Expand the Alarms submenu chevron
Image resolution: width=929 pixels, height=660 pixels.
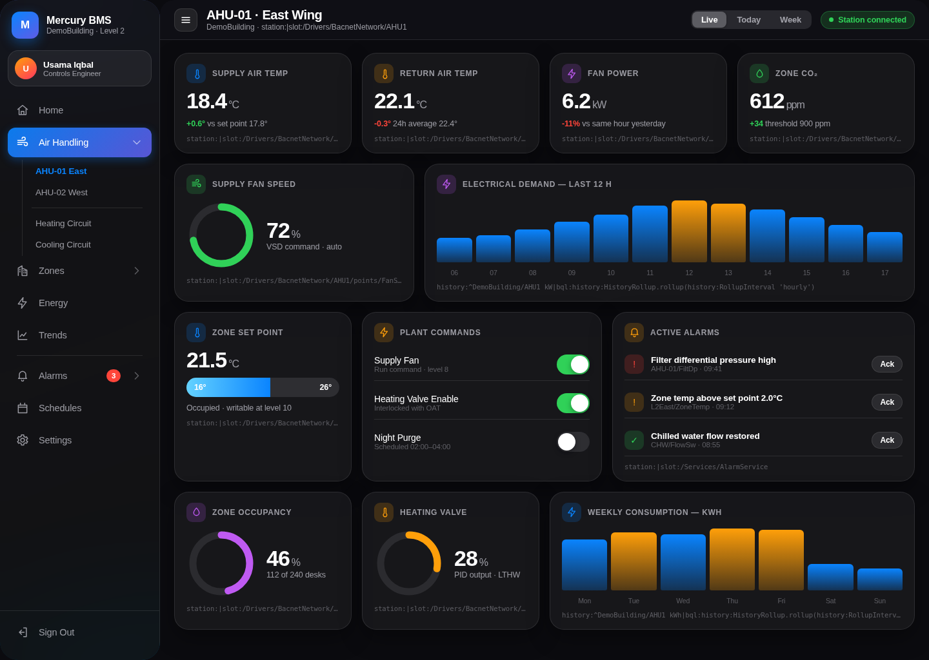click(x=137, y=376)
